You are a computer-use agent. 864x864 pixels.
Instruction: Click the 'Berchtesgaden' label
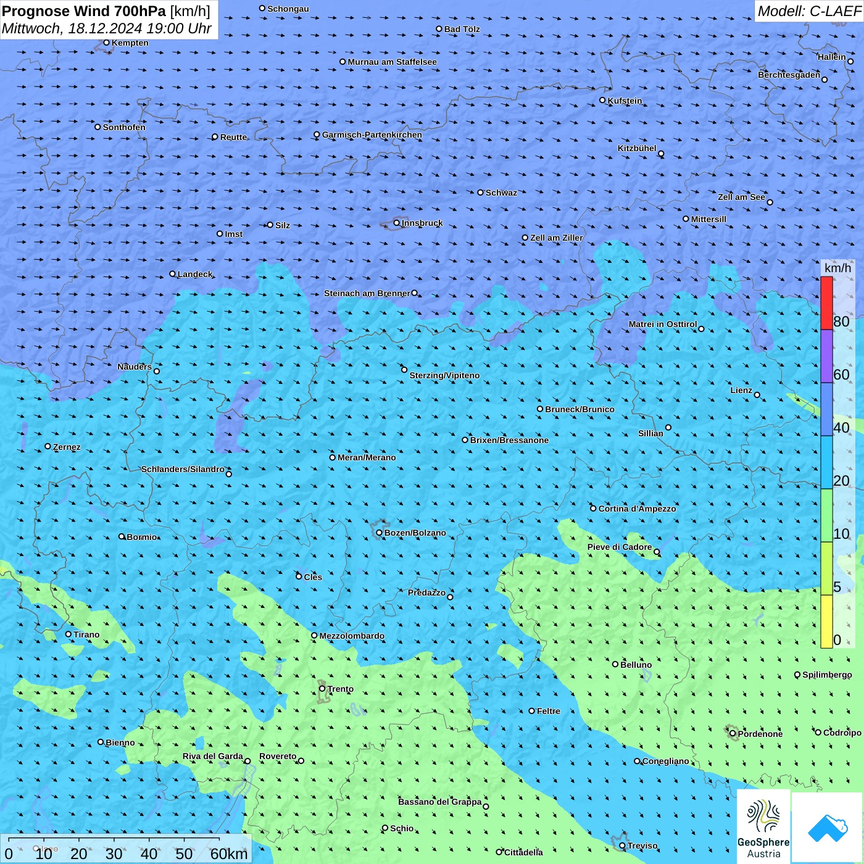[x=789, y=75]
